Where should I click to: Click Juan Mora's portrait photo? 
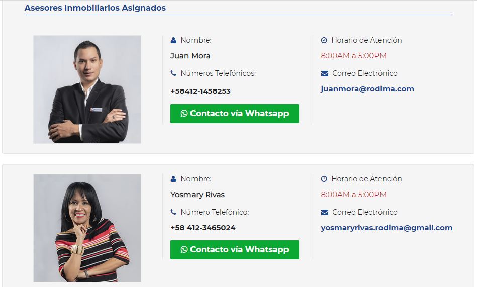(x=87, y=89)
